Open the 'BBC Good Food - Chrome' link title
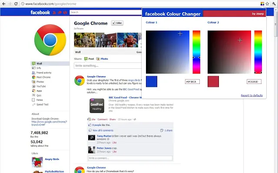278x173 pixels. (125, 97)
